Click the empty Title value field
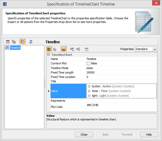The width and height of the screenshot is (162, 141). coord(121,82)
